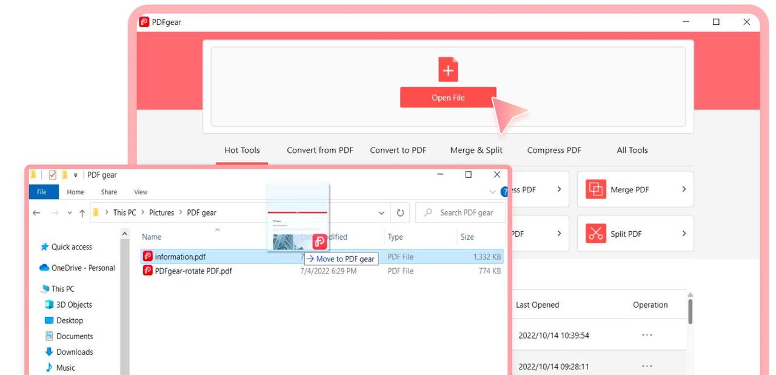Image resolution: width=776 pixels, height=375 pixels.
Task: Click the Merge PDF tool card
Action: pyautogui.click(x=635, y=189)
